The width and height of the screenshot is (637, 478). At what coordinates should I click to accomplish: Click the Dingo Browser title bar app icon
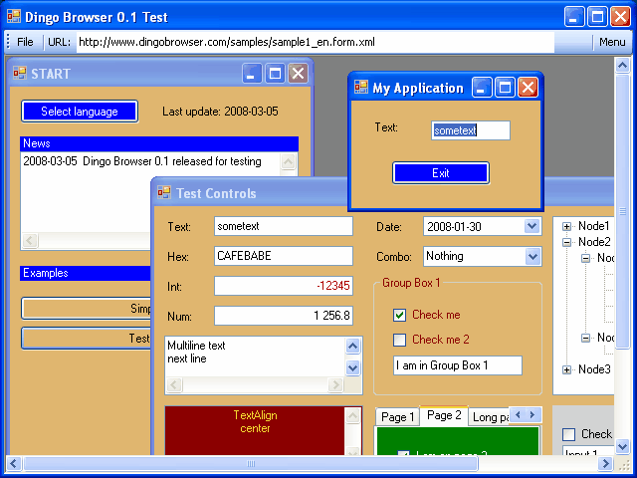pyautogui.click(x=14, y=17)
